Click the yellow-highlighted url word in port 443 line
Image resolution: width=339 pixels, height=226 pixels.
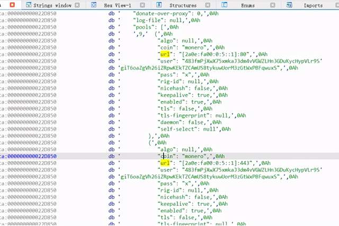point(165,163)
